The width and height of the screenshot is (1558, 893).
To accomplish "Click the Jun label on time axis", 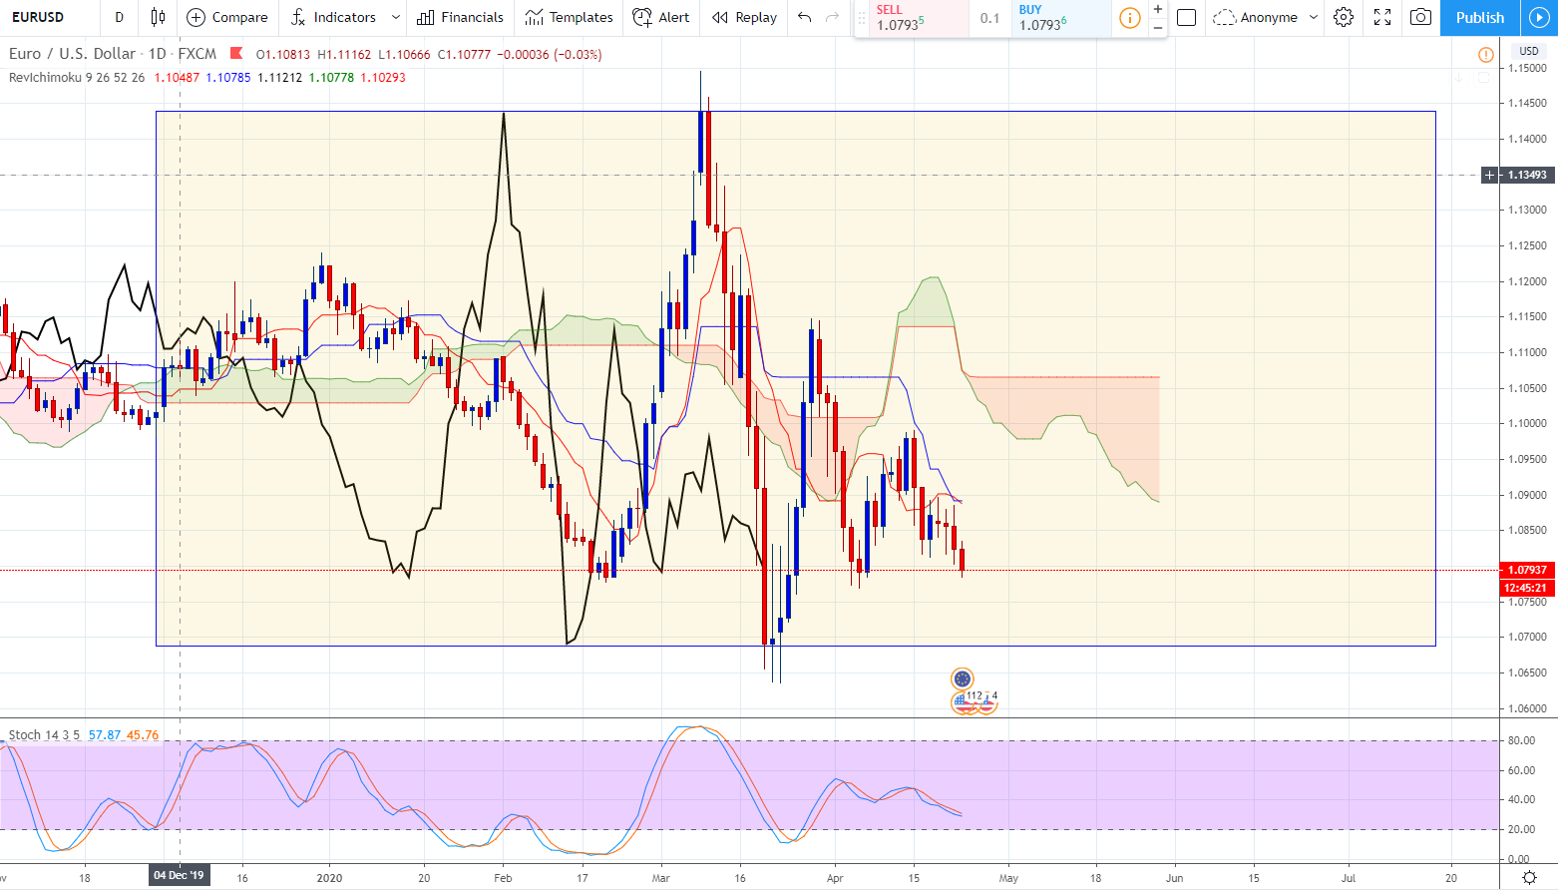I will (1175, 878).
